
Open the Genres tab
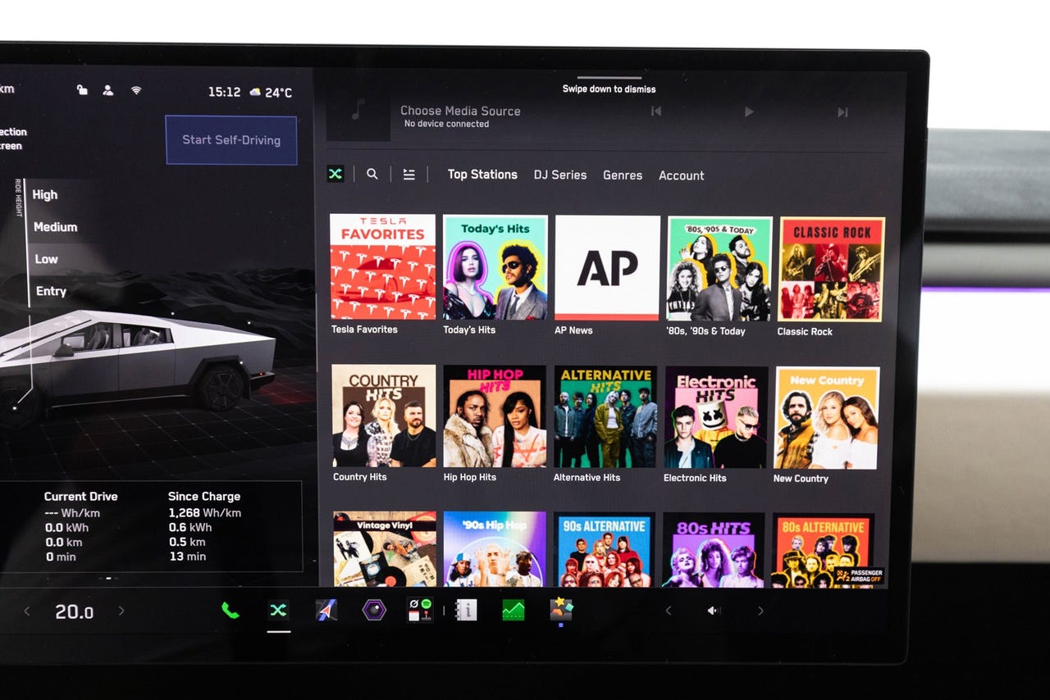pos(623,175)
